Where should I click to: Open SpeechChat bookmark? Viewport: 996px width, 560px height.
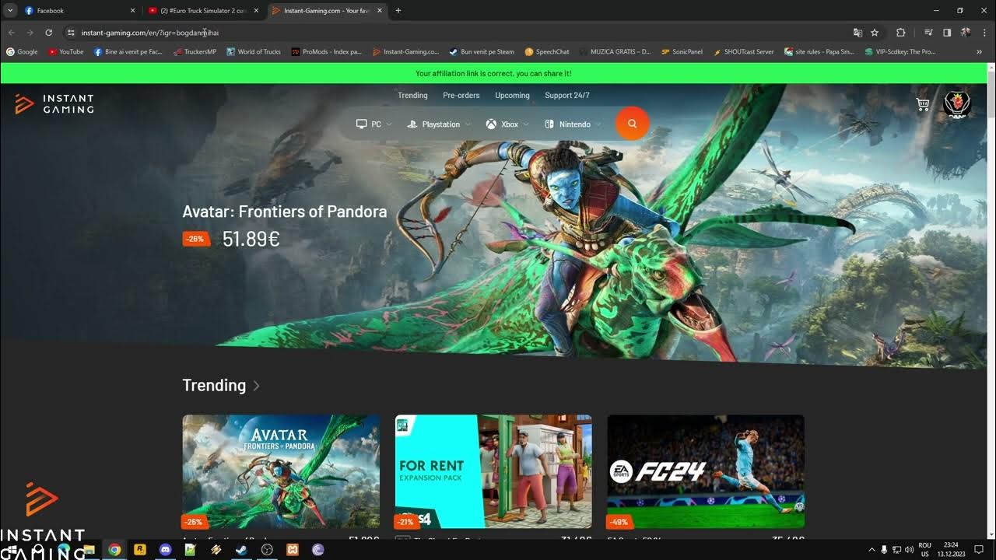pos(547,52)
